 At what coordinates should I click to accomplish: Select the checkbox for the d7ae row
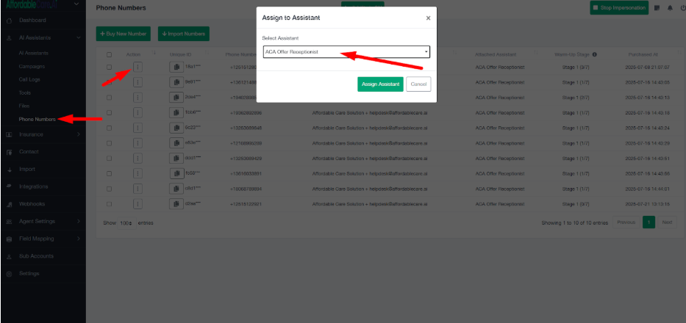110,203
